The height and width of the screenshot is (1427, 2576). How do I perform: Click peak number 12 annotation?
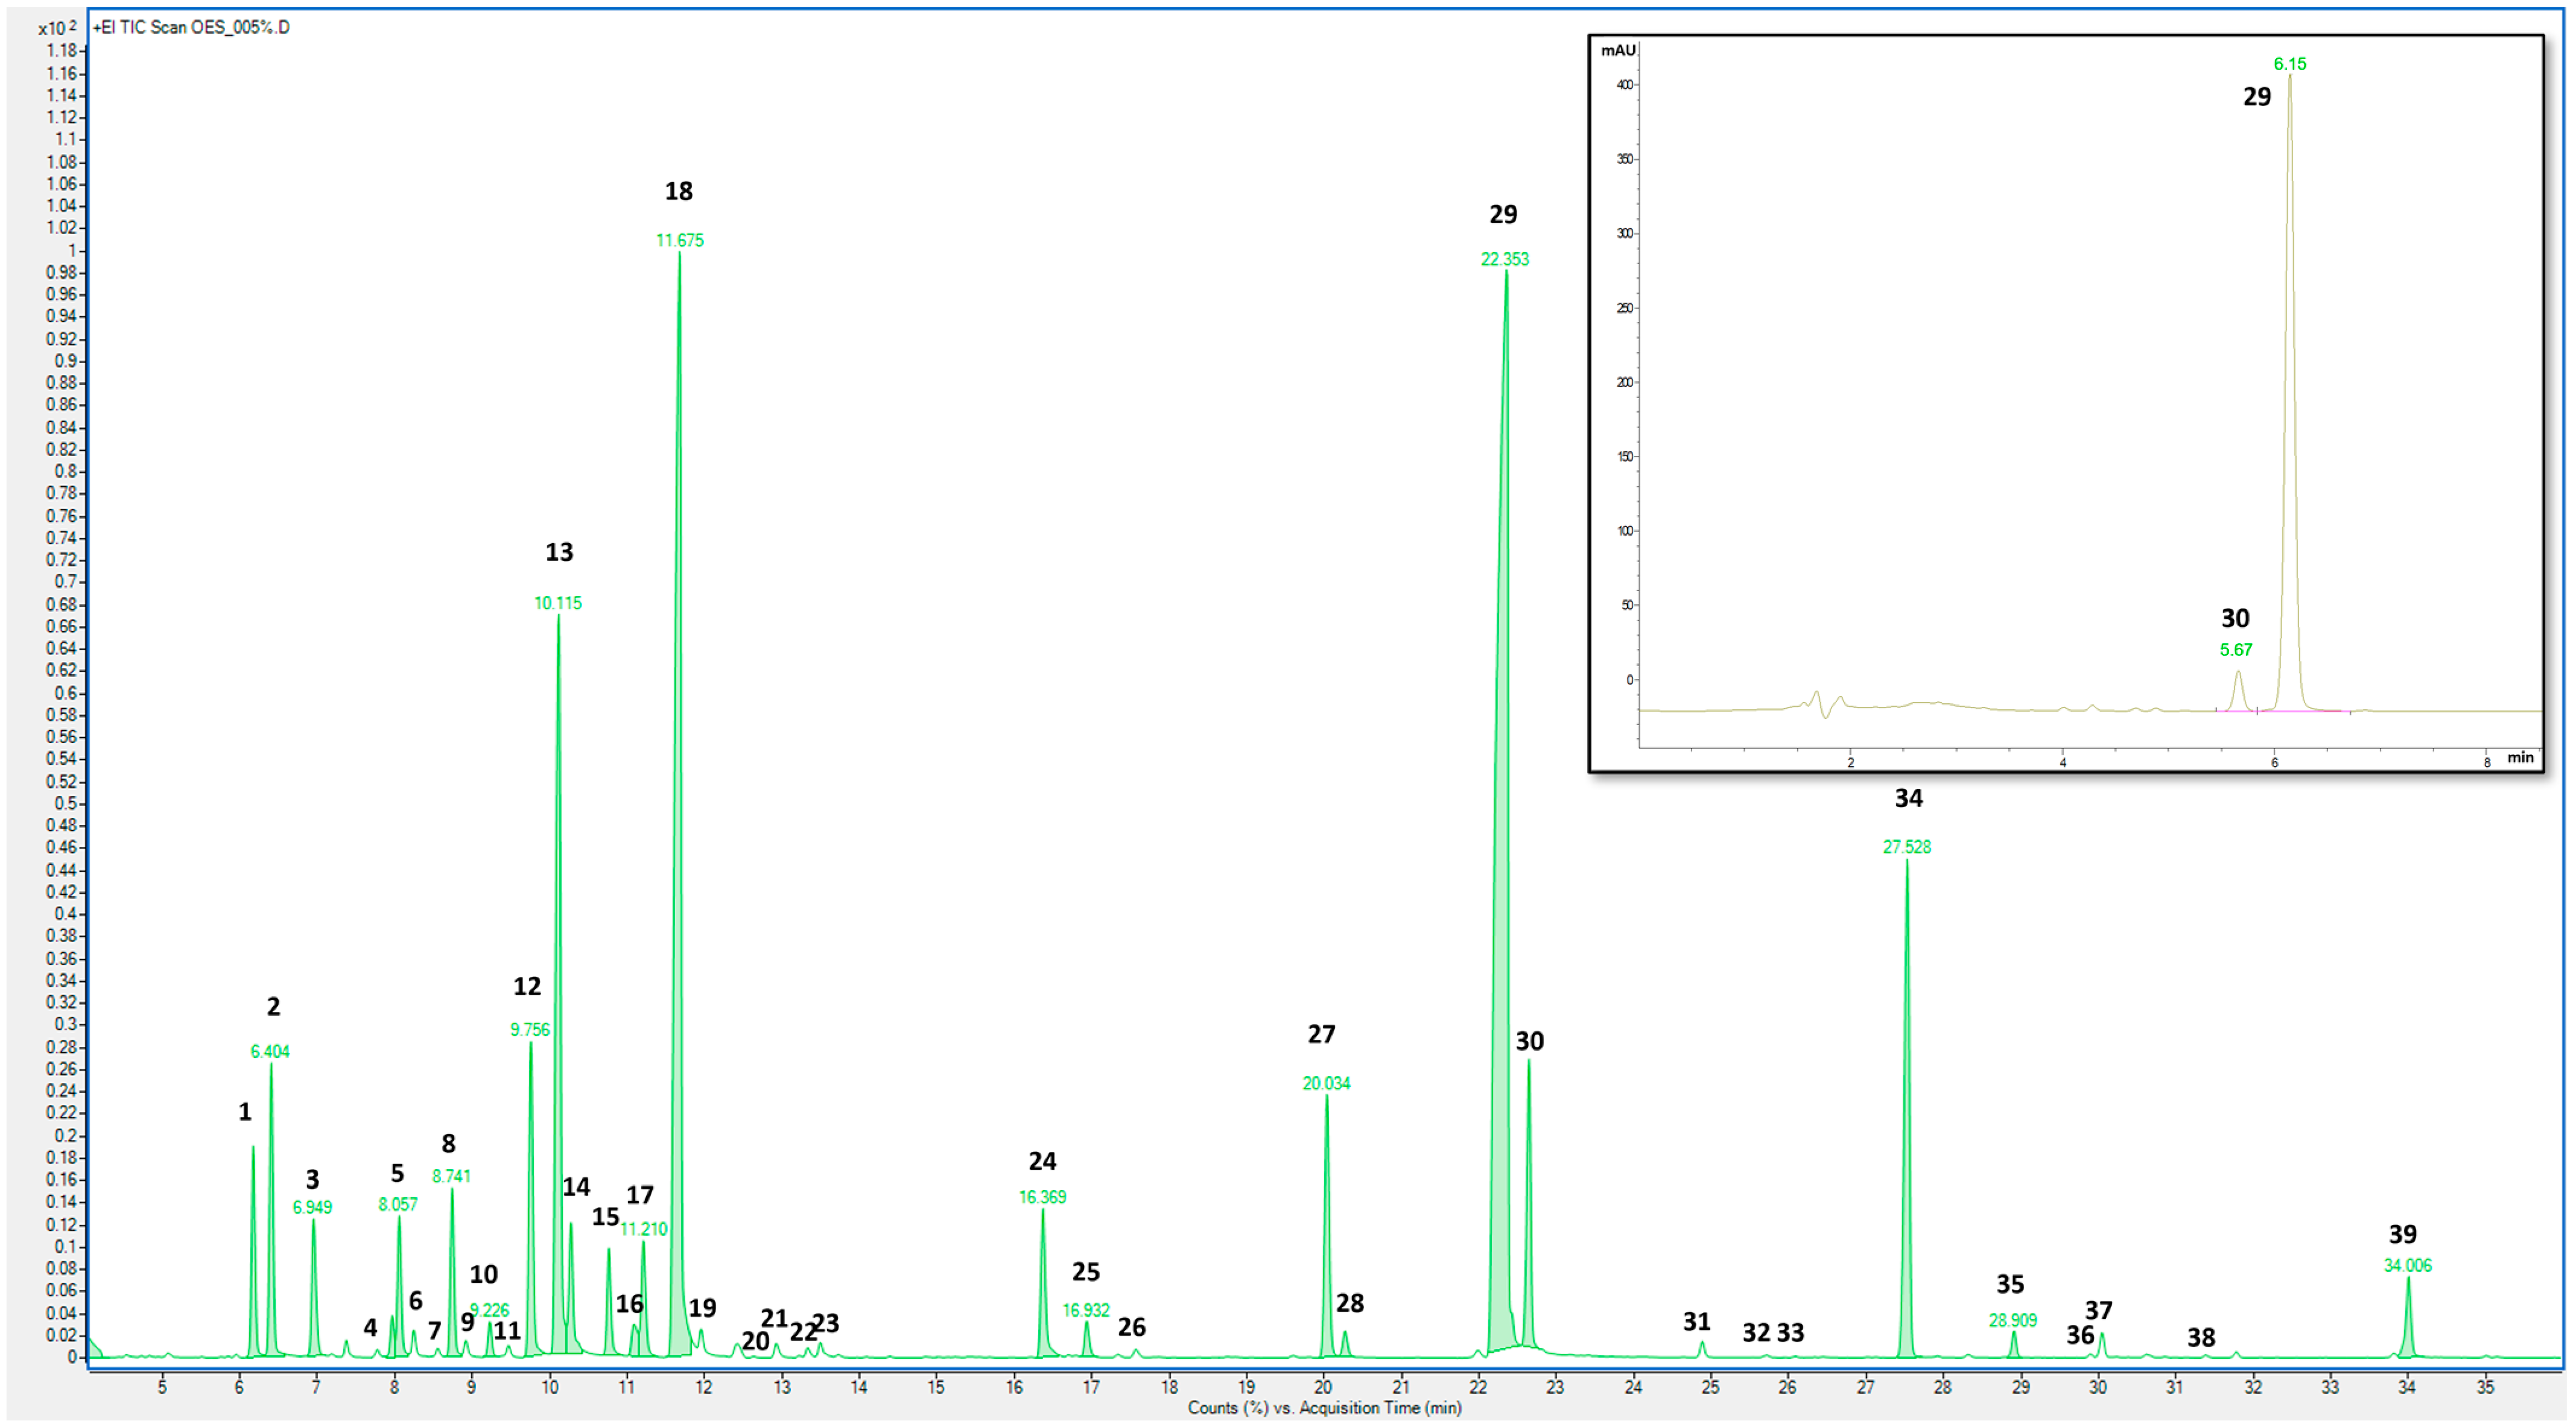click(x=527, y=987)
